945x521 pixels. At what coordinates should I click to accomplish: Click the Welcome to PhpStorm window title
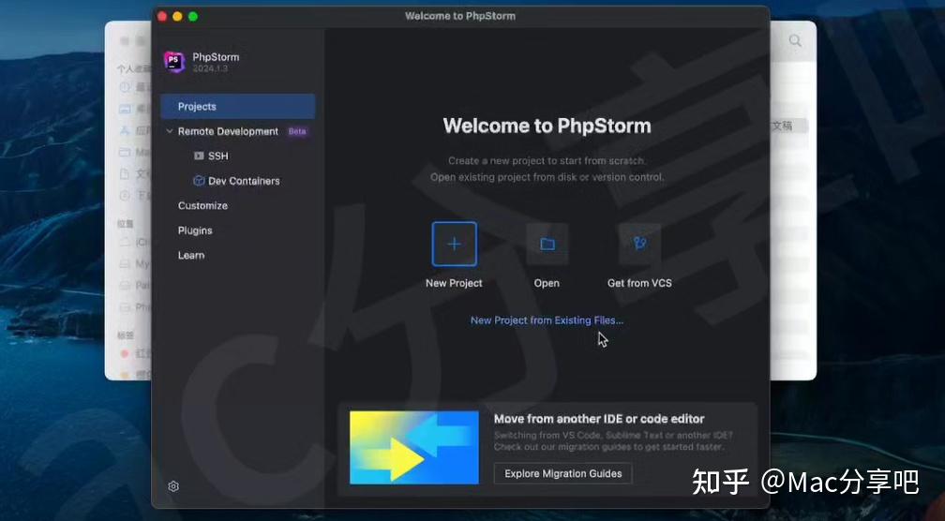459,16
